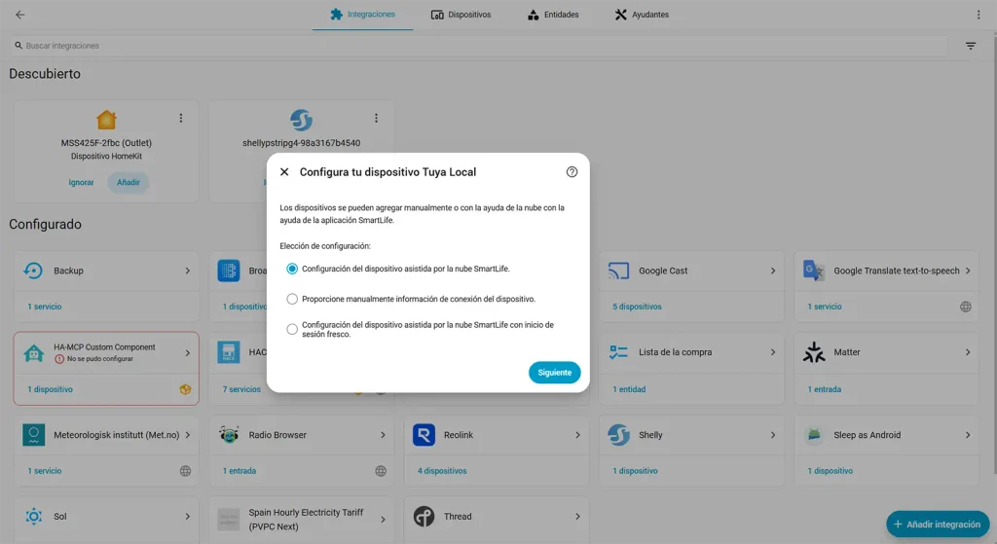This screenshot has width=997, height=544.
Task: Click the cloud globe icon on Google Translate card
Action: click(x=965, y=307)
